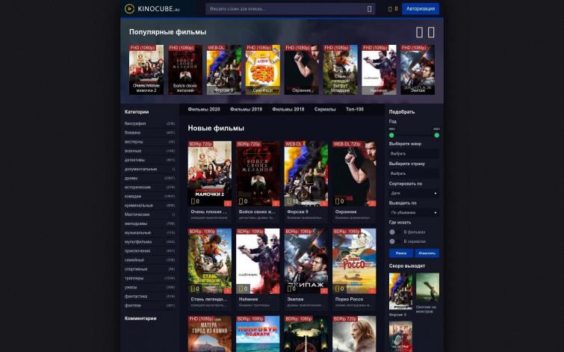564x352 pixels.
Task: Open the 'Выберите страну' select box
Action: click(x=414, y=173)
